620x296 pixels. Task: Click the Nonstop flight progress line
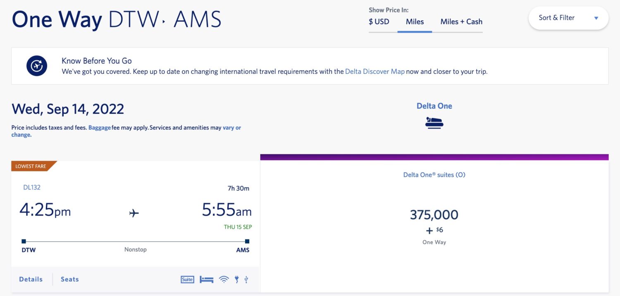(136, 242)
